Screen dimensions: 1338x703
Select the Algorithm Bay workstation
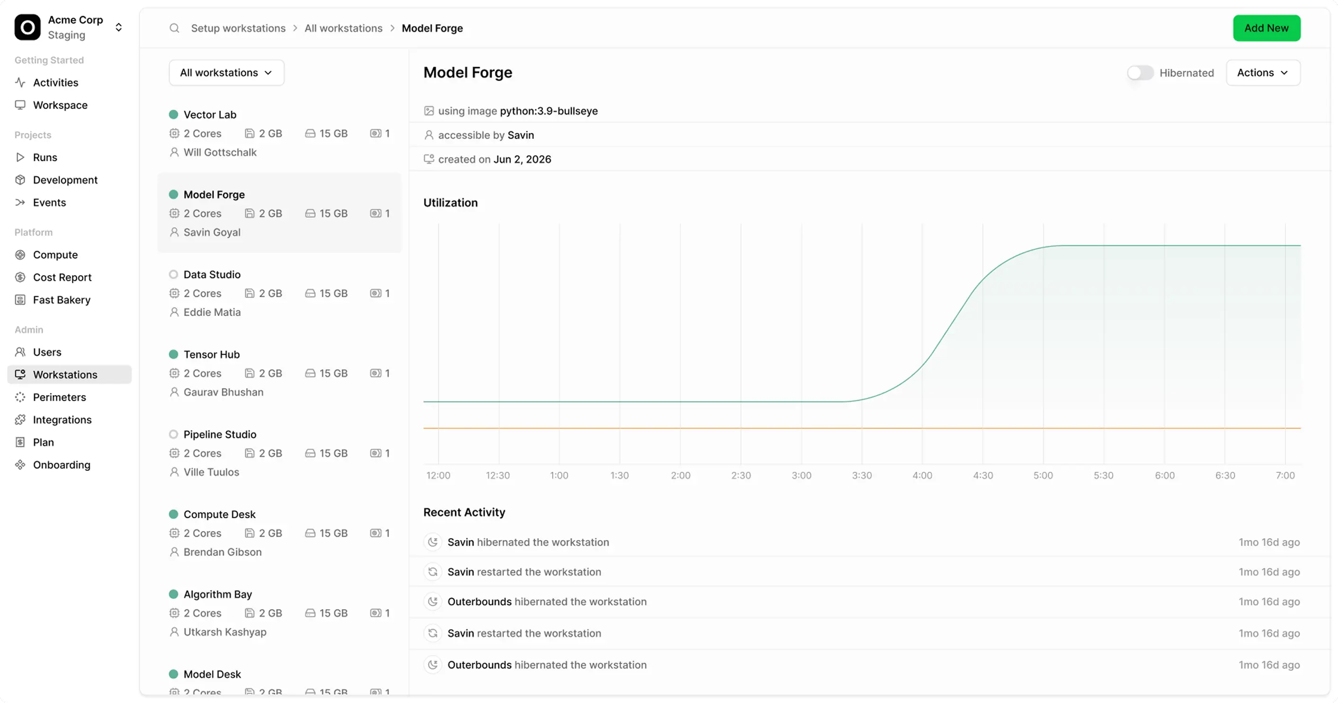pyautogui.click(x=279, y=613)
